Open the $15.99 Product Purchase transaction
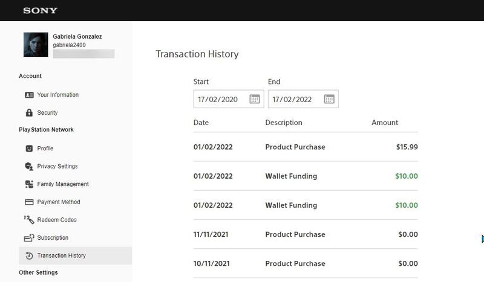Viewport: 484px width, 282px height. pyautogui.click(x=305, y=147)
